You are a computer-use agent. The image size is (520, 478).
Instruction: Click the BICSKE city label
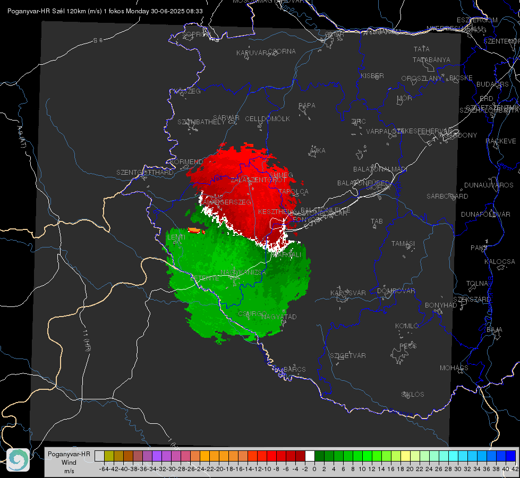(461, 78)
